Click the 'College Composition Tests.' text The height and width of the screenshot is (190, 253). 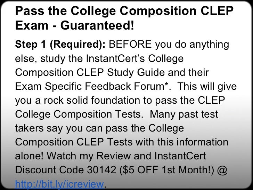pos(79,114)
